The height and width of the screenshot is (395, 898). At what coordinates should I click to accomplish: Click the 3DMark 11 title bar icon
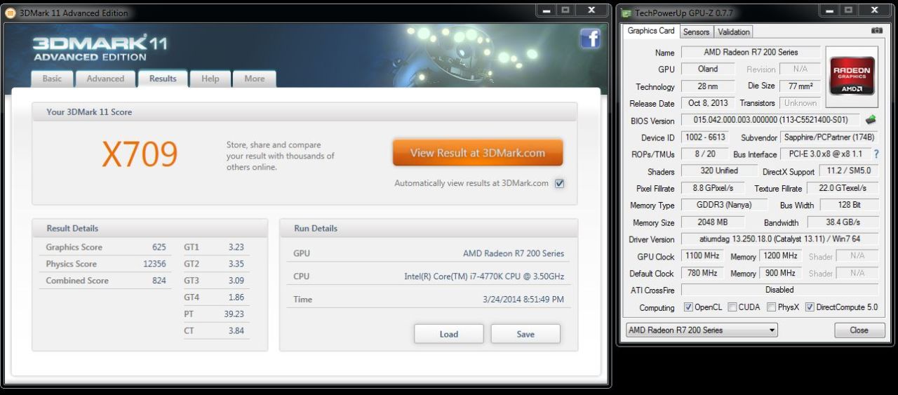[x=11, y=13]
